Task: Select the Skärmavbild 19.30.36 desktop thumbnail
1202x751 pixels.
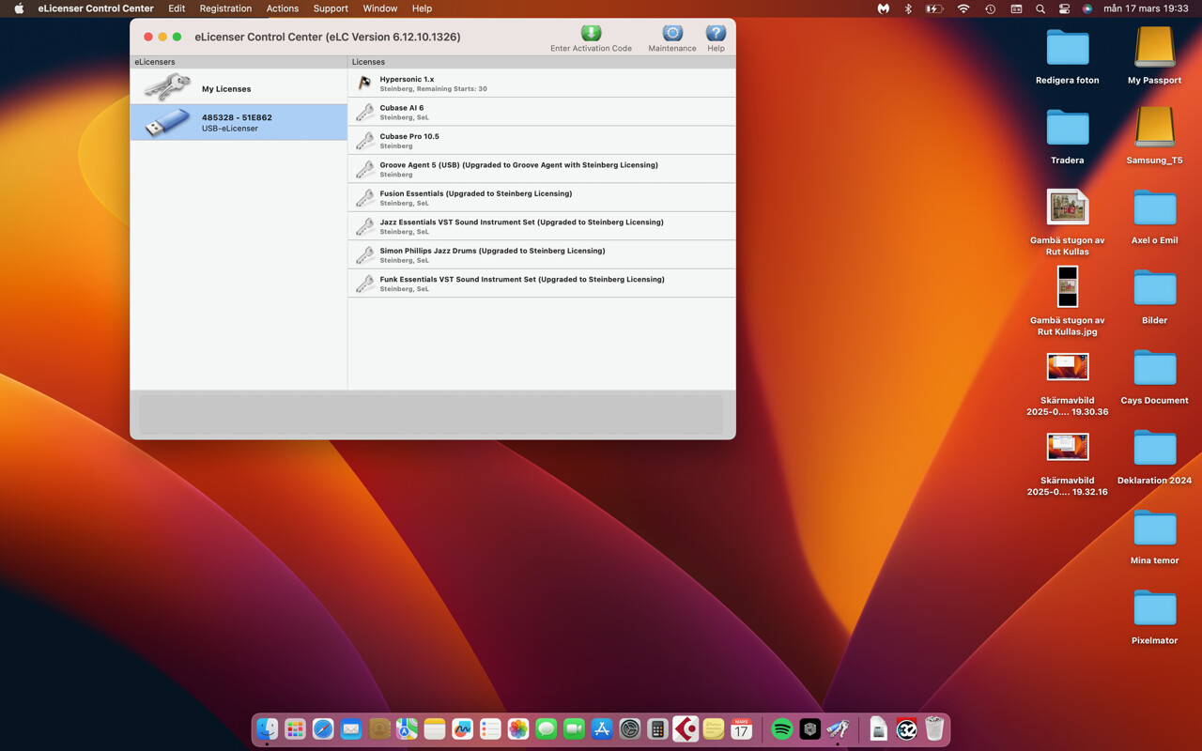Action: (x=1068, y=366)
